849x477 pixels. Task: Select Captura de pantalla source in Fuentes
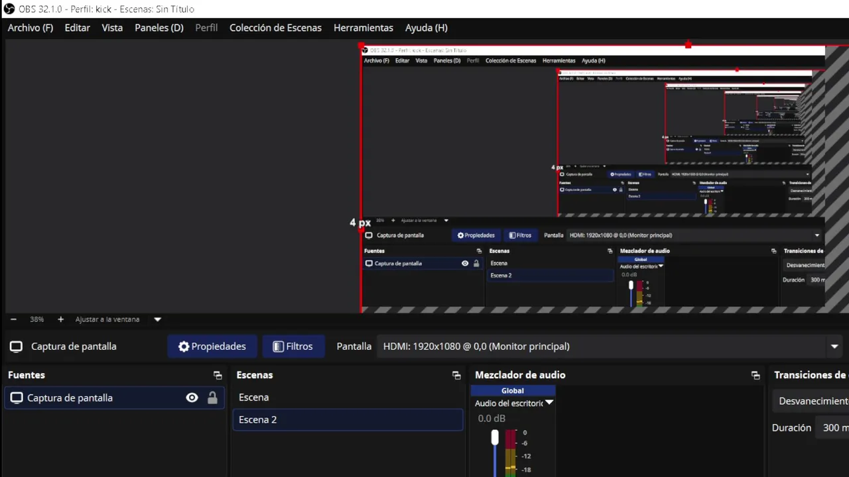tap(114, 397)
